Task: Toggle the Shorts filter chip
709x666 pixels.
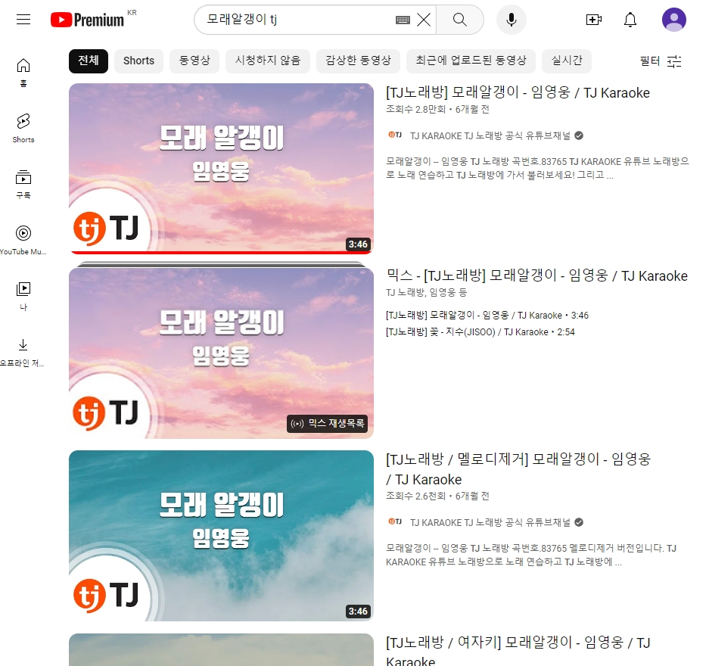Action: pos(138,61)
